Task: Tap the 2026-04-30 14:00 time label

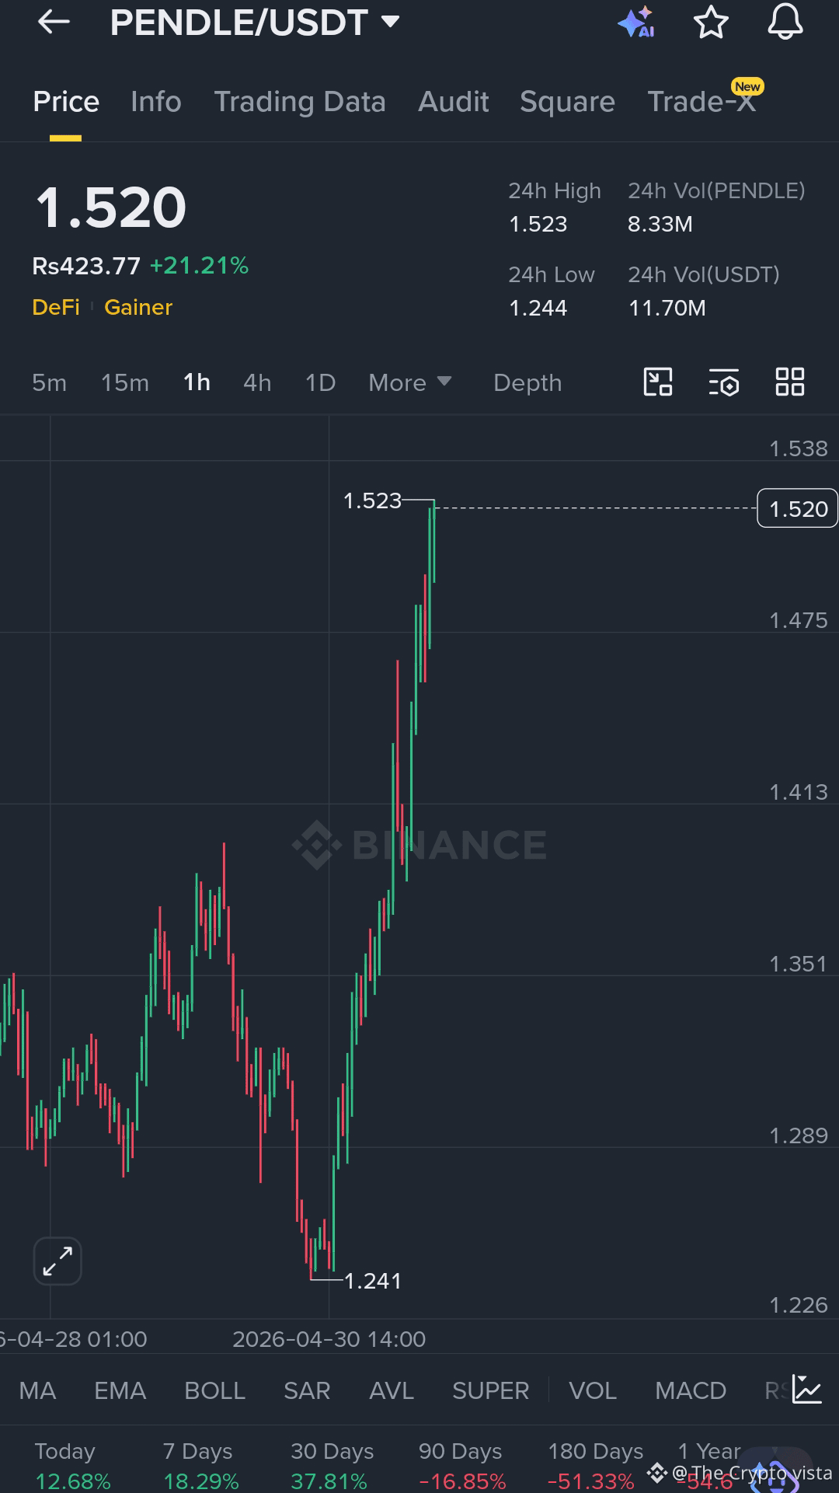Action: [329, 1339]
